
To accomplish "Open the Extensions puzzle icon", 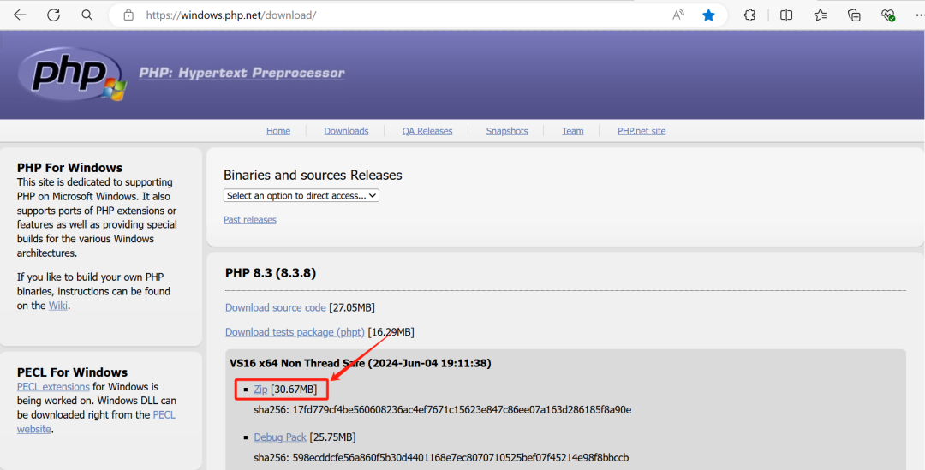I will [749, 15].
